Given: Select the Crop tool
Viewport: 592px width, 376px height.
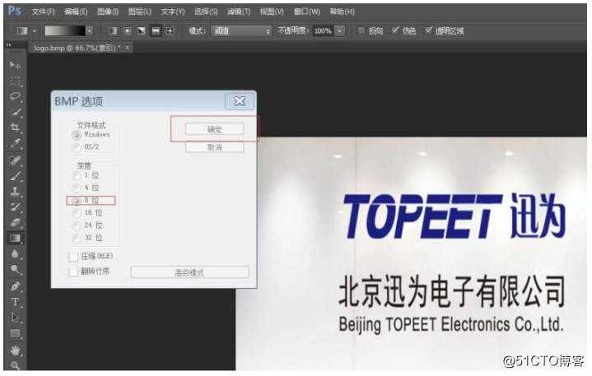Looking at the screenshot, I should click(15, 128).
